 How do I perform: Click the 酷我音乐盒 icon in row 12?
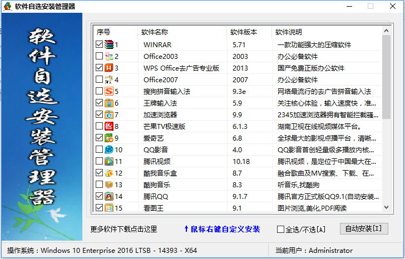point(109,173)
